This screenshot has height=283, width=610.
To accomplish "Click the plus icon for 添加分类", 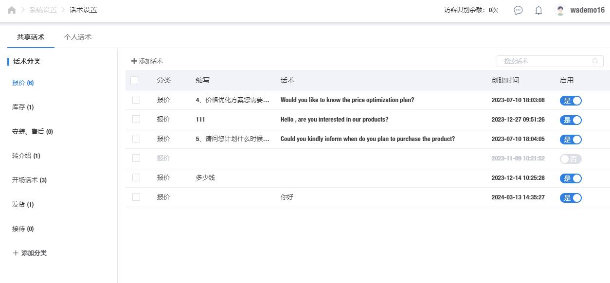I will 16,253.
